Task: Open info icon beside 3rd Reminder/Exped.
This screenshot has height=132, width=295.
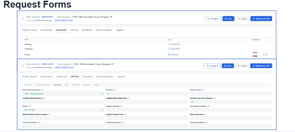Action: [207, 123]
